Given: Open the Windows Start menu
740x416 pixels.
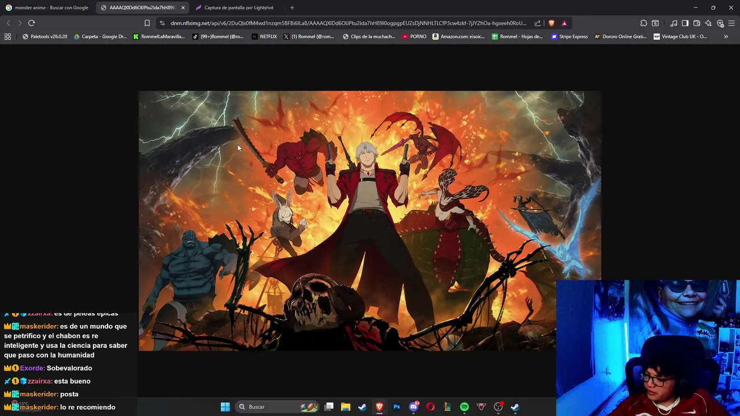Looking at the screenshot, I should (x=225, y=407).
